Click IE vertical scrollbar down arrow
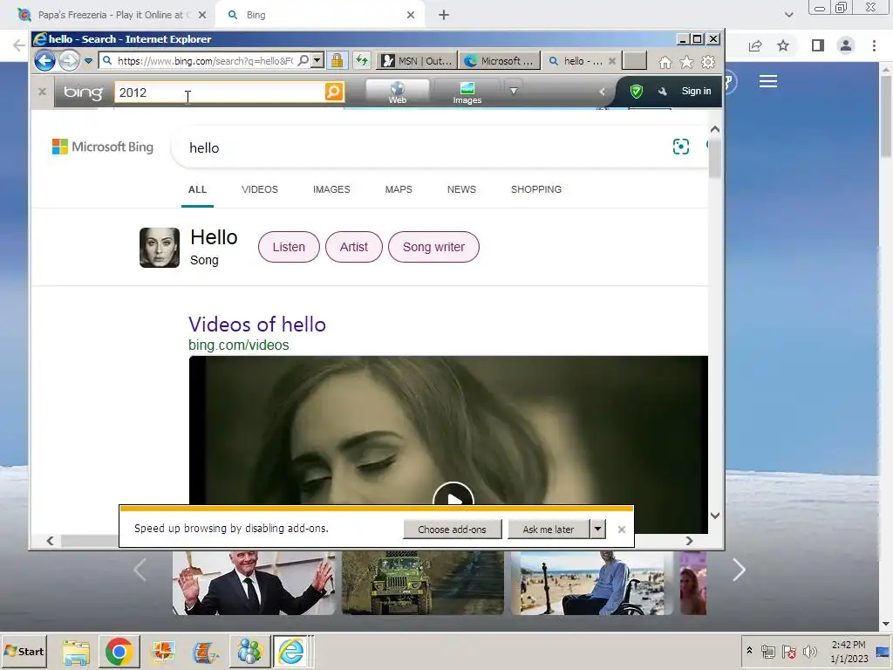The width and height of the screenshot is (893, 670). point(715,516)
